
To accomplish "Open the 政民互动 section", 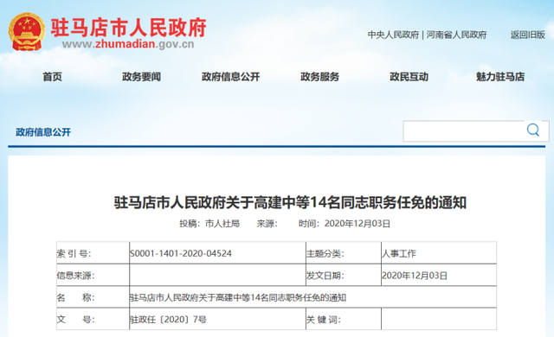I will 409,77.
